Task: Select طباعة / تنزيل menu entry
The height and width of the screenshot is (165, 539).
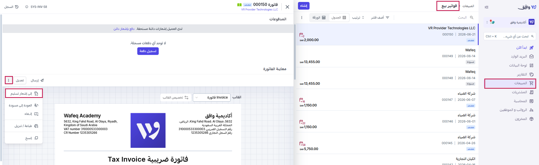Action: coord(26,126)
